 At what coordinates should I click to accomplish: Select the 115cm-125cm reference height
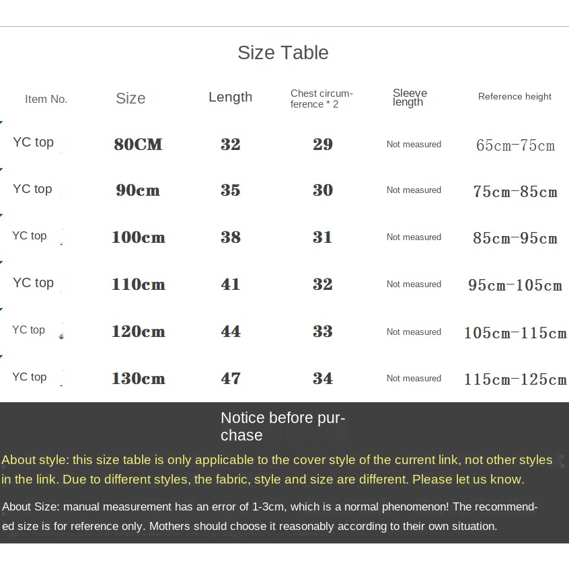coord(515,379)
